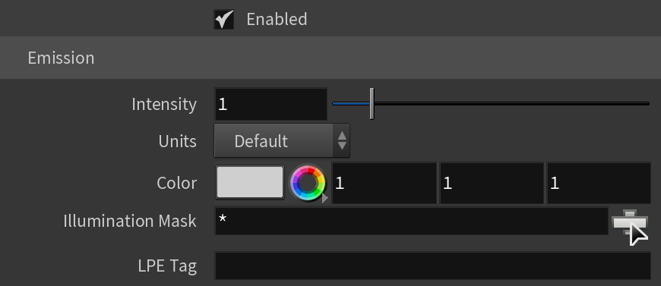Image resolution: width=661 pixels, height=286 pixels.
Task: Click the up-down arrows on Units menu
Action: pyautogui.click(x=342, y=140)
